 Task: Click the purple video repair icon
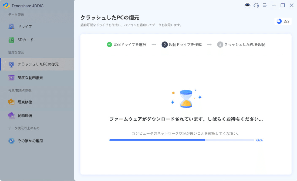coord(11,116)
